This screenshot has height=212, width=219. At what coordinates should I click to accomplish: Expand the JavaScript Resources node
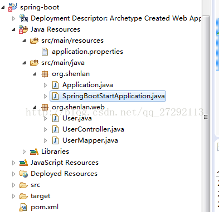pyautogui.click(x=13, y=163)
